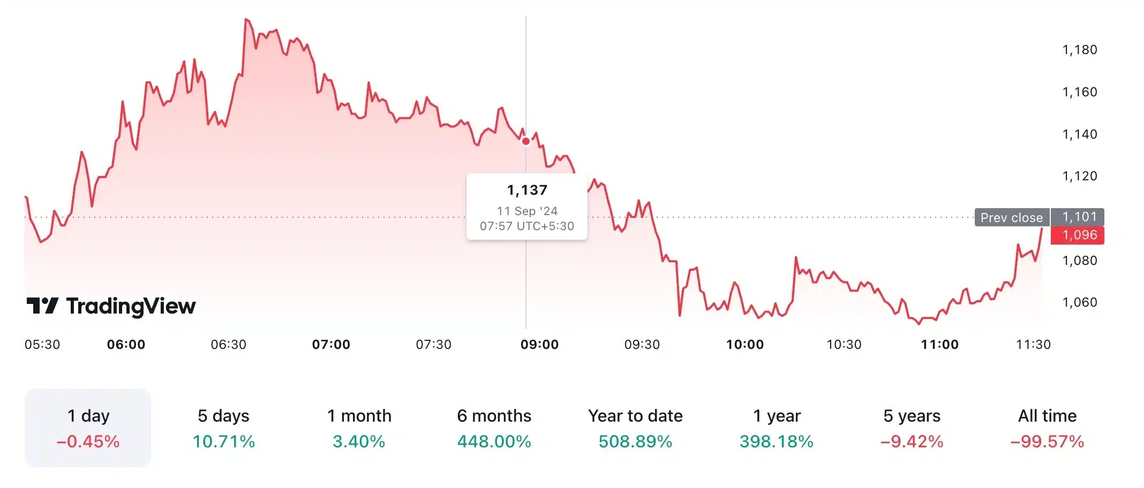The width and height of the screenshot is (1144, 488).
Task: Click the 1,137 price tooltip
Action: [527, 207]
